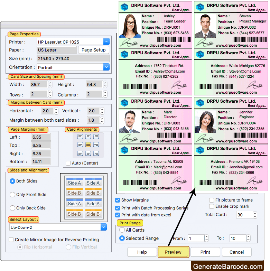Viewport: 270px width, 271px height.
Task: Toggle Print with Batch Processing Series
Action: [x=118, y=208]
